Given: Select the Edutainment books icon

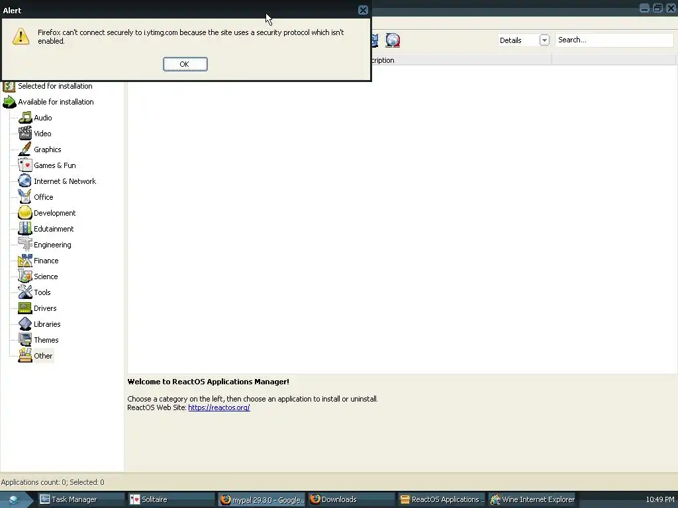Looking at the screenshot, I should coord(25,228).
